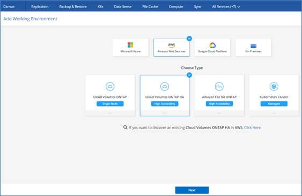Expand the Cloud Volumes ONTAP HA card chevron
The width and height of the screenshot is (302, 196).
click(165, 114)
